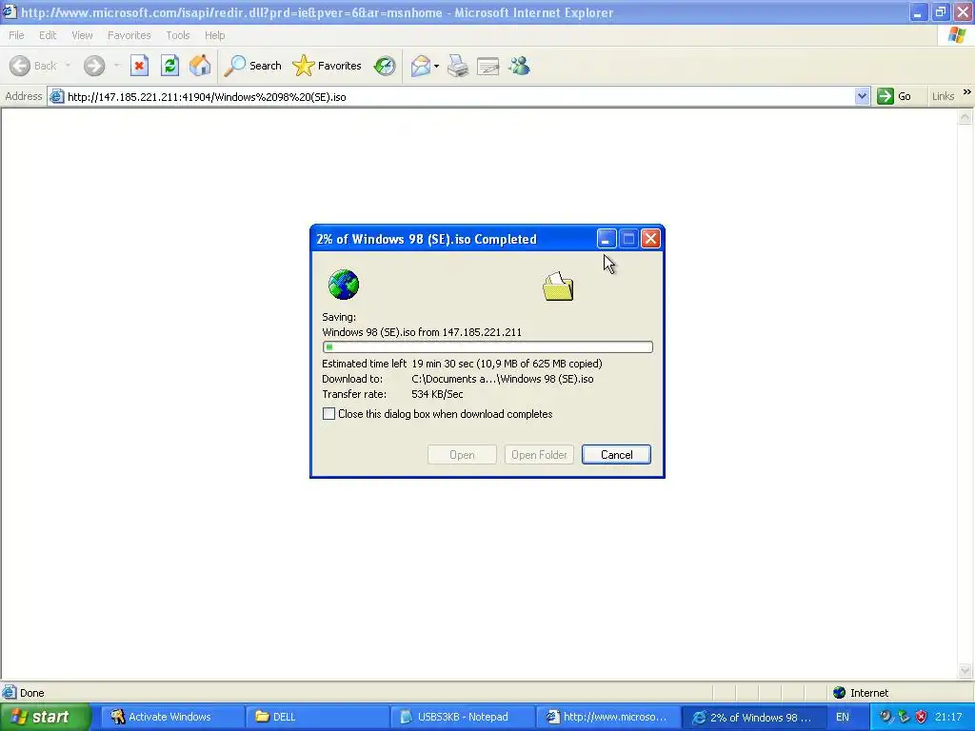Image resolution: width=975 pixels, height=731 pixels.
Task: Click the disabled Open button
Action: pyautogui.click(x=462, y=454)
